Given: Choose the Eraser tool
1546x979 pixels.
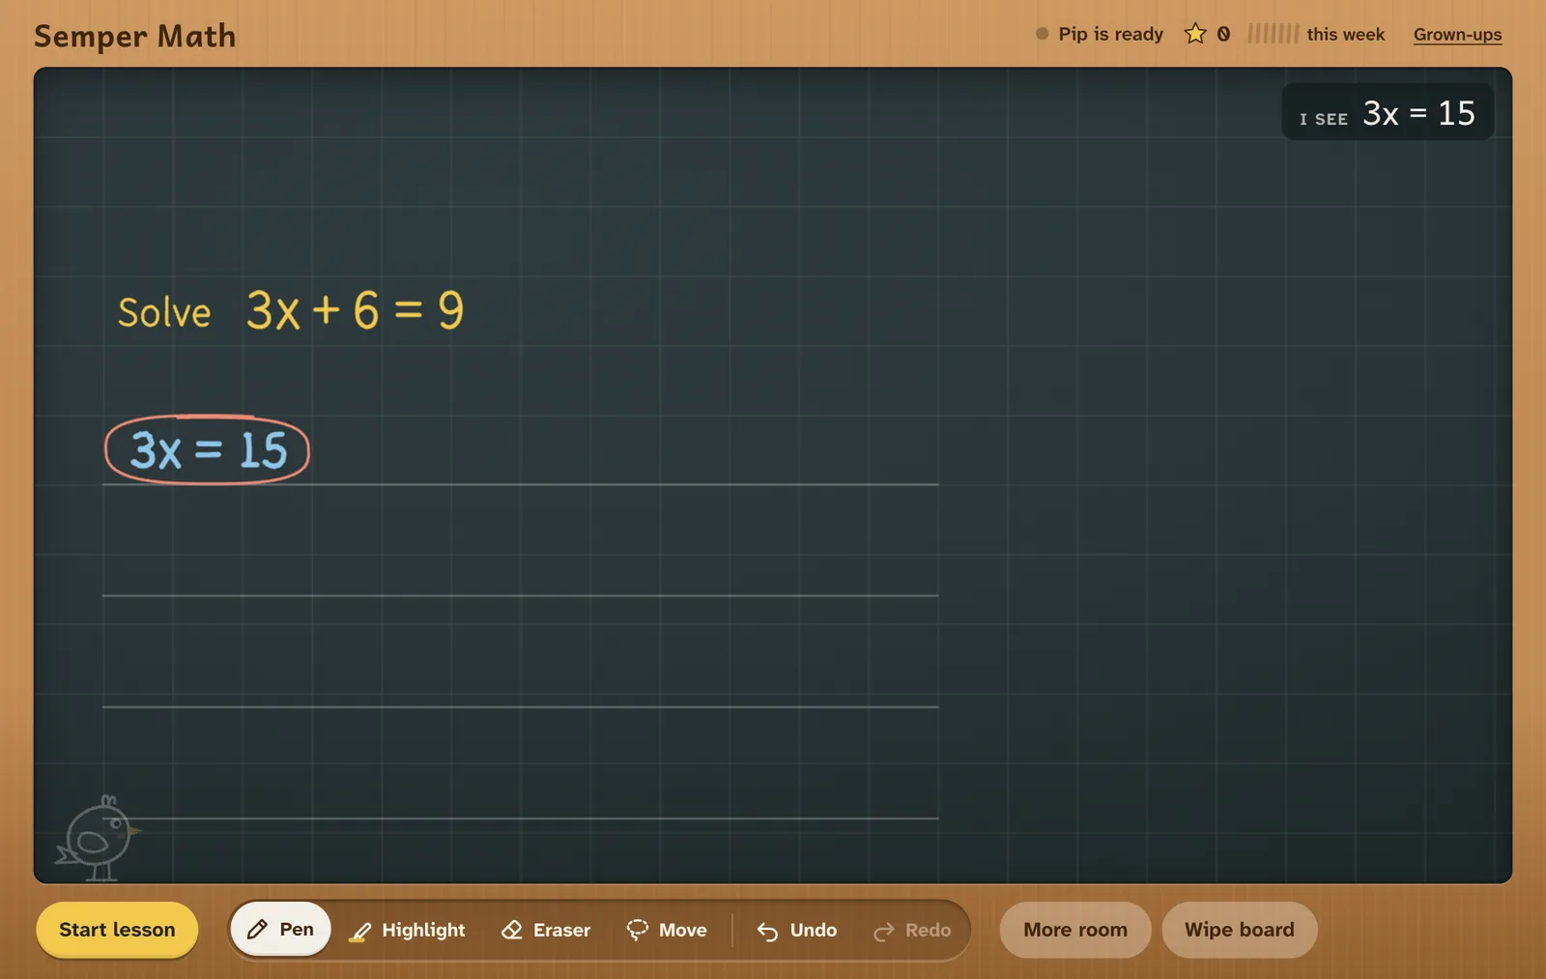Looking at the screenshot, I should (546, 930).
